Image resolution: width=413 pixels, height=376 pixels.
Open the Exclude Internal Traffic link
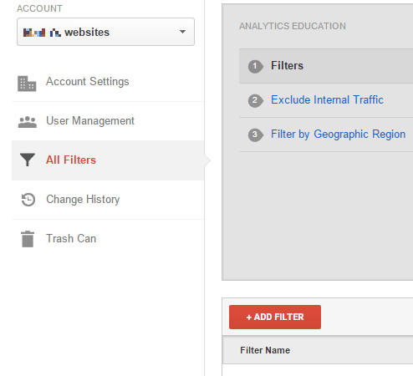pos(327,99)
